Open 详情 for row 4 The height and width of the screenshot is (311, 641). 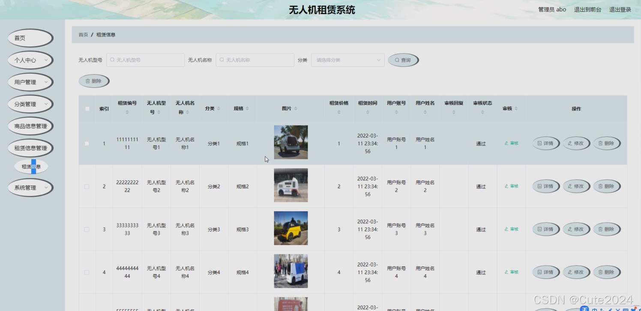546,272
